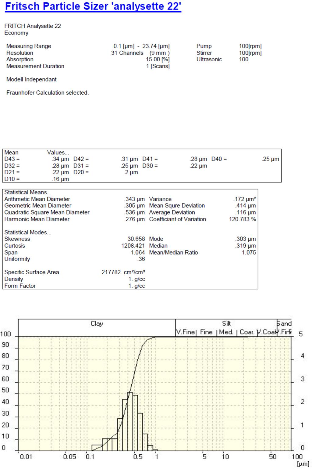
Task: Select the Coefficiant of Variation value 120.783 %
Action: [243, 219]
